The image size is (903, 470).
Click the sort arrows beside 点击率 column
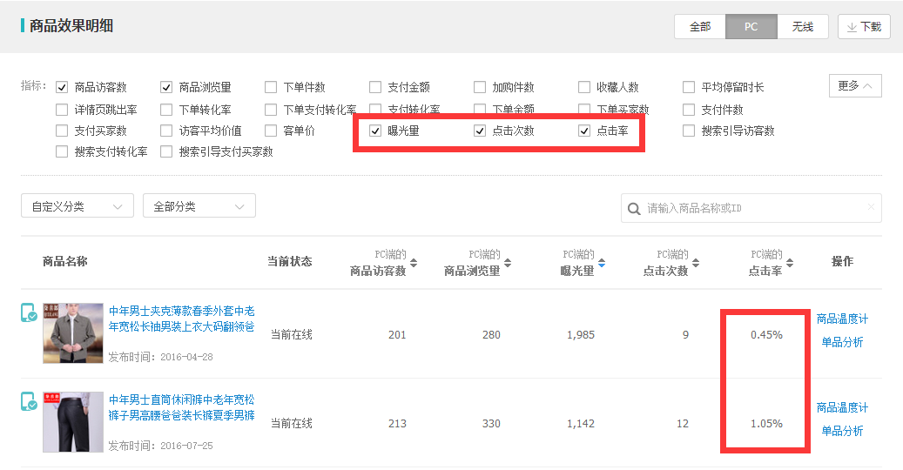click(790, 263)
